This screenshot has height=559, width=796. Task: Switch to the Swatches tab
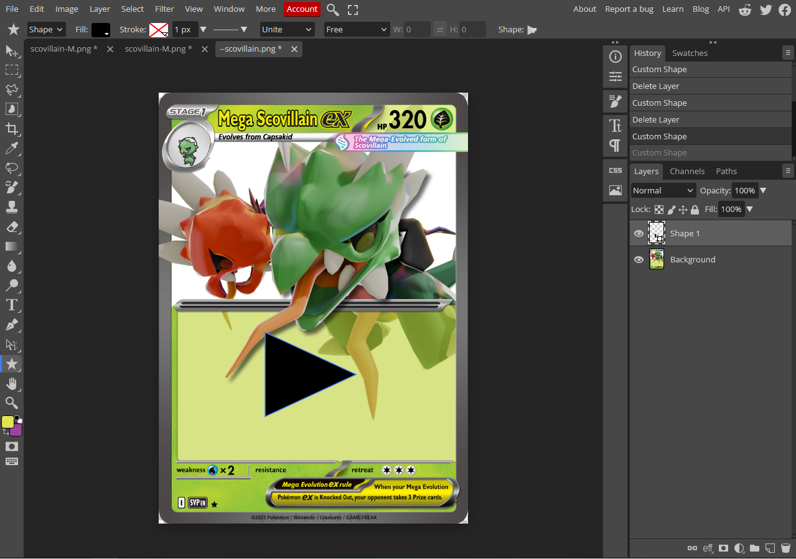(690, 53)
